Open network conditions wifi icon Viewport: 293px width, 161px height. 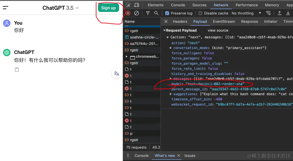click(268, 13)
